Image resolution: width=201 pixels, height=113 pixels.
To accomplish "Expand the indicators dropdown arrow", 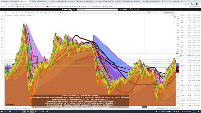I will click(x=43, y=13).
